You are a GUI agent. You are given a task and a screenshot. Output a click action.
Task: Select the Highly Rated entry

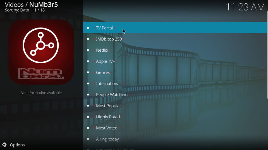point(175,117)
